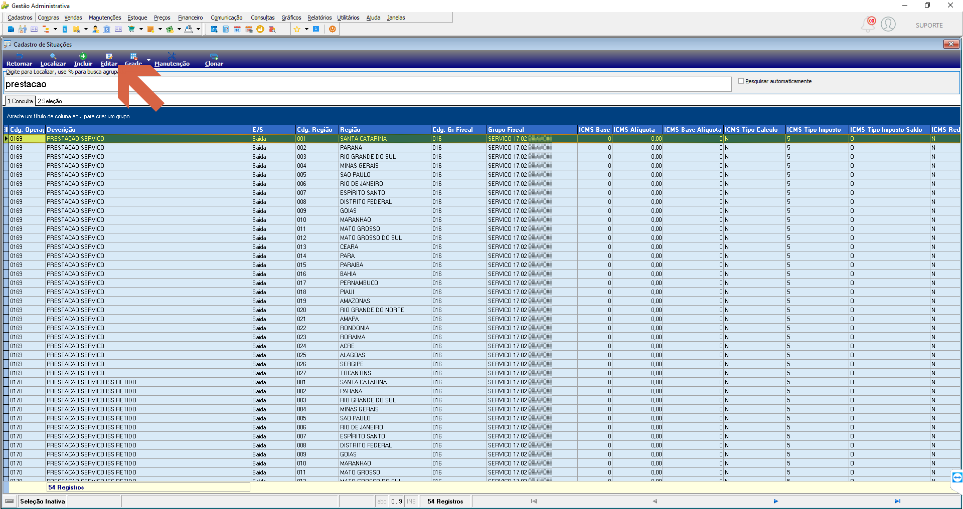Expand dropdown next to shopping cart icon

point(141,29)
